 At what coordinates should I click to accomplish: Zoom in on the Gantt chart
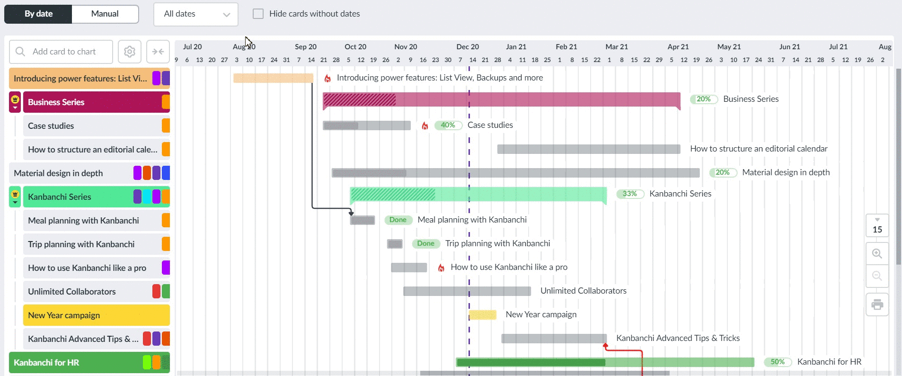(x=877, y=253)
